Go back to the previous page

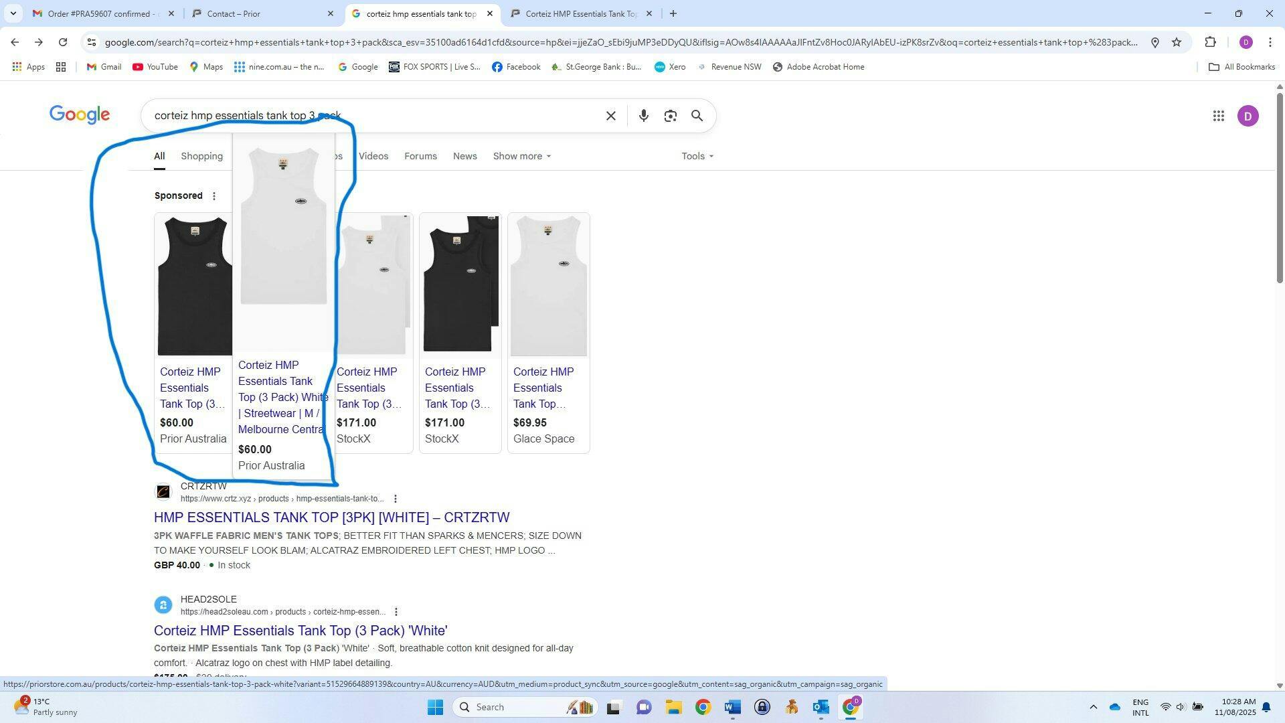(15, 42)
